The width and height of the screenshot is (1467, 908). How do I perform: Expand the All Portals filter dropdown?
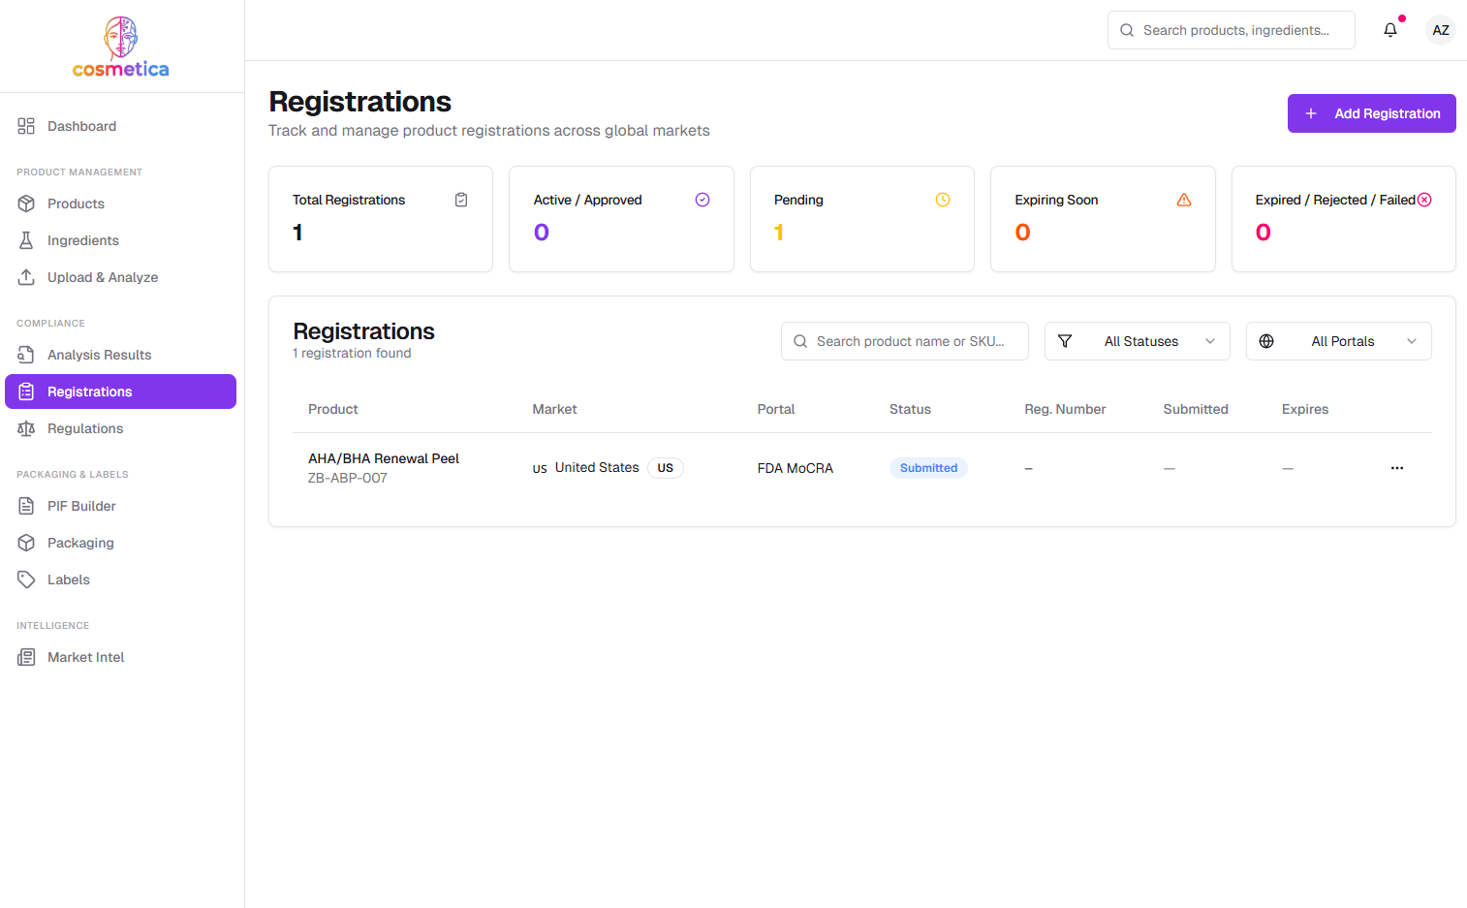pyautogui.click(x=1338, y=341)
